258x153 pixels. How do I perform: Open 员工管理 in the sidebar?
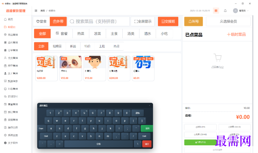(x=11, y=74)
